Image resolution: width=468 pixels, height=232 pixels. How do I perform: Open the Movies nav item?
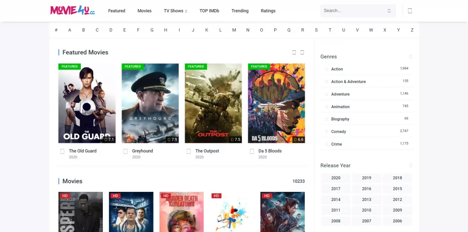click(x=144, y=11)
